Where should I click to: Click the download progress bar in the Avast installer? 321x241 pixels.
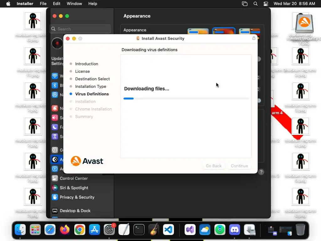(186, 99)
